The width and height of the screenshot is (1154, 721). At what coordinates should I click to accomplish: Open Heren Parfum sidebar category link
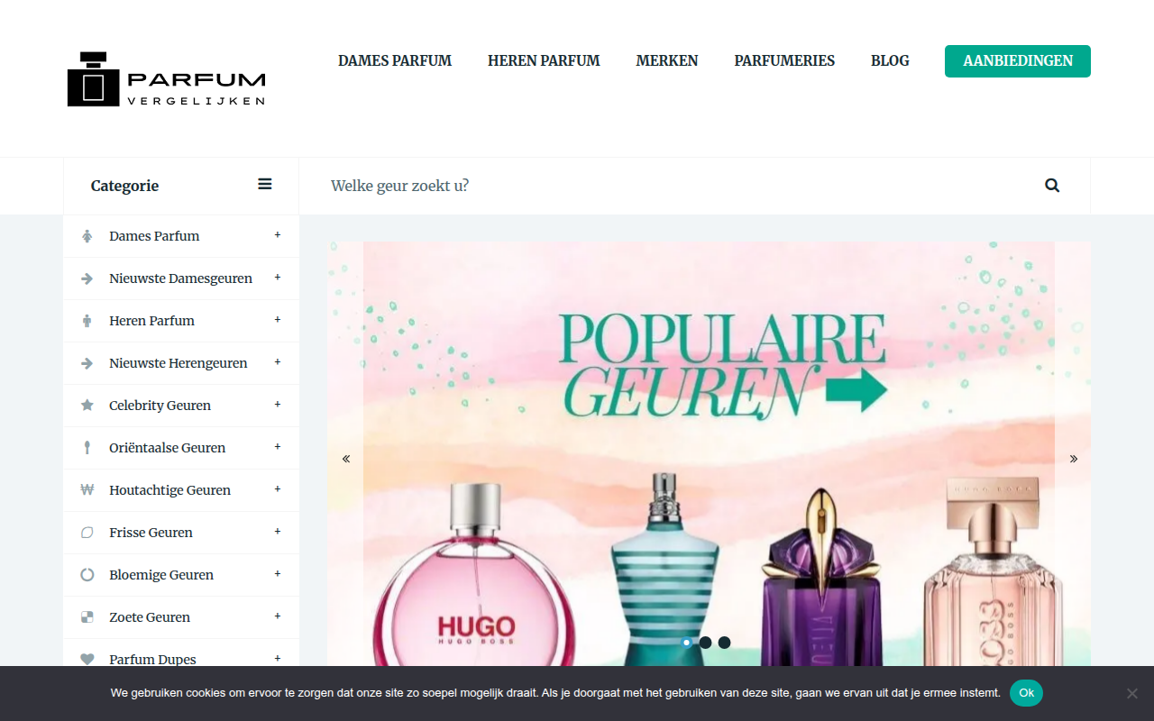click(x=151, y=321)
